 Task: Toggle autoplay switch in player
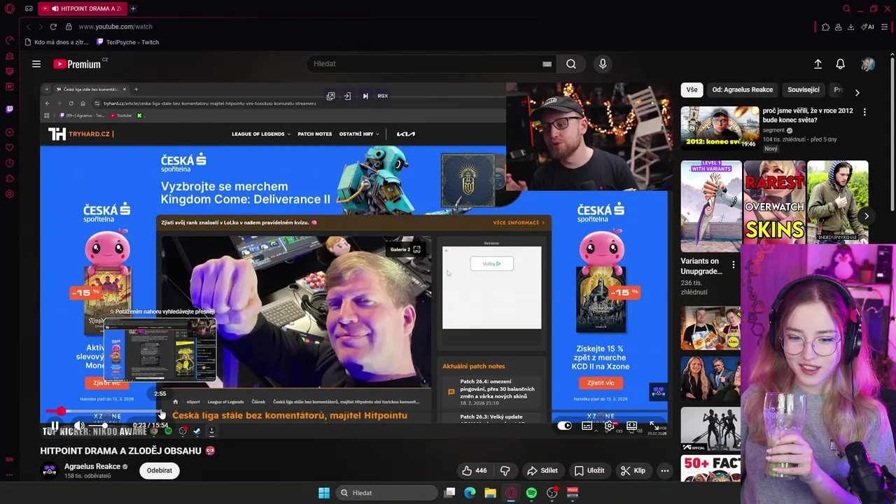click(564, 426)
